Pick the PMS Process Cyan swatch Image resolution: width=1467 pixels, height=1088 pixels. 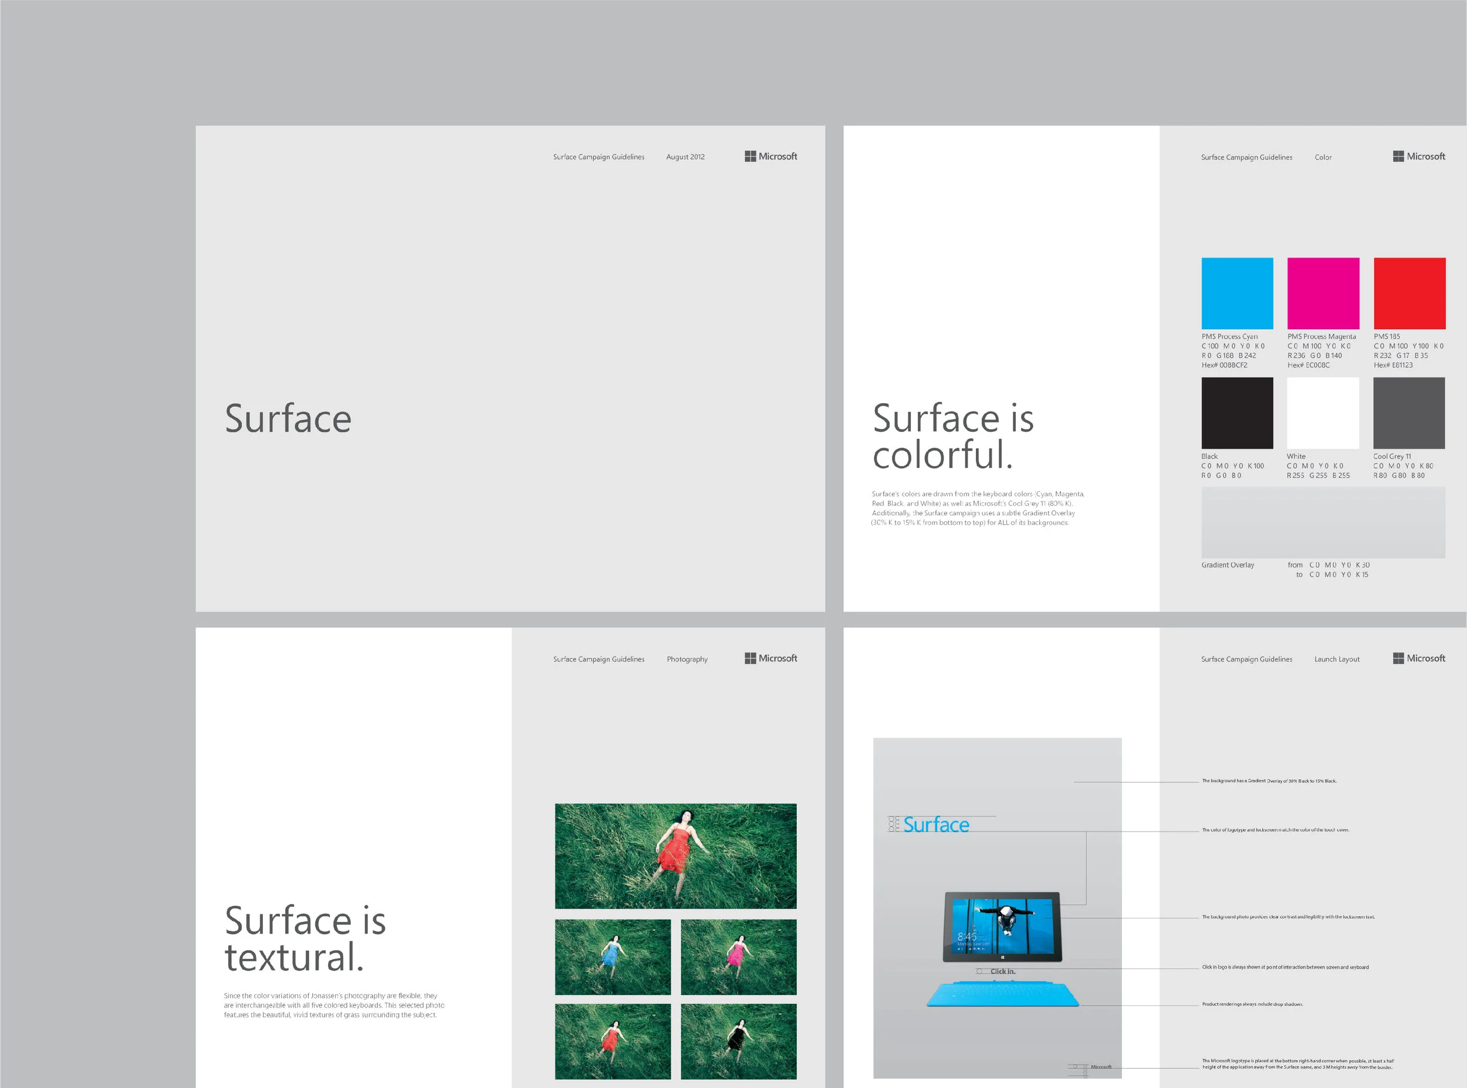click(1237, 293)
